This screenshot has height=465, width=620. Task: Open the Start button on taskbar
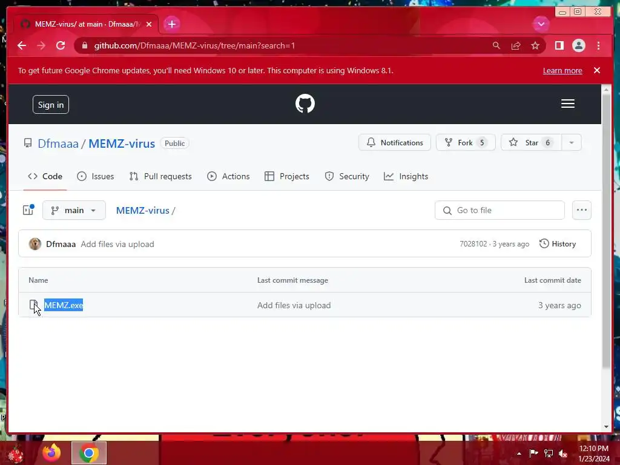tap(16, 453)
